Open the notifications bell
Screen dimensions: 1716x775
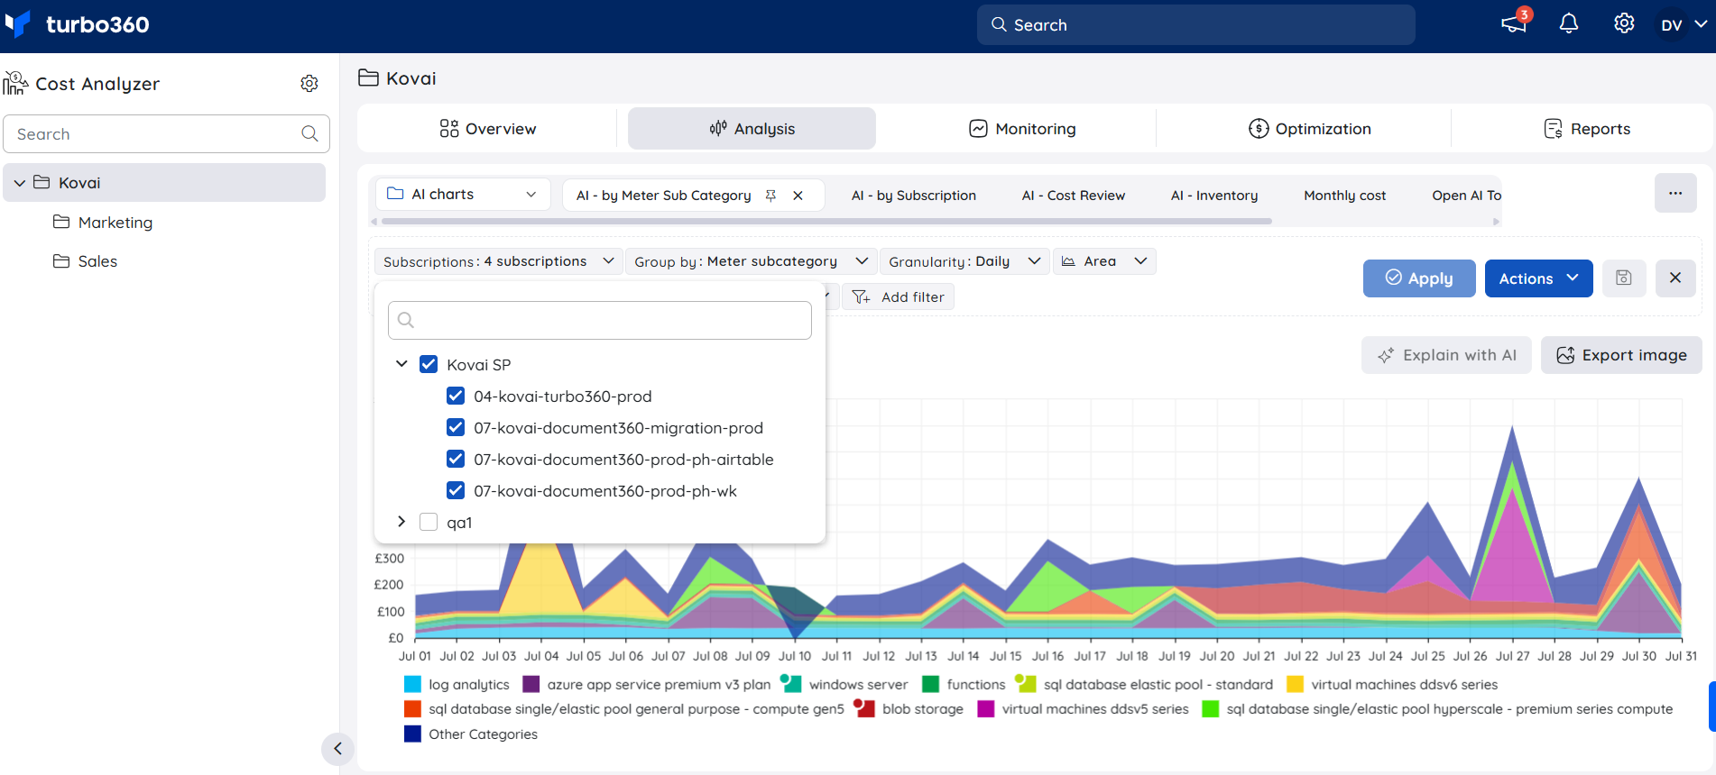1569,24
